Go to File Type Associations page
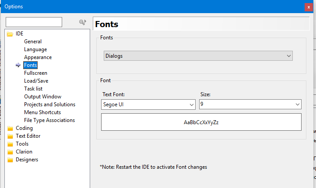Image resolution: width=316 pixels, height=188 pixels. [x=49, y=120]
